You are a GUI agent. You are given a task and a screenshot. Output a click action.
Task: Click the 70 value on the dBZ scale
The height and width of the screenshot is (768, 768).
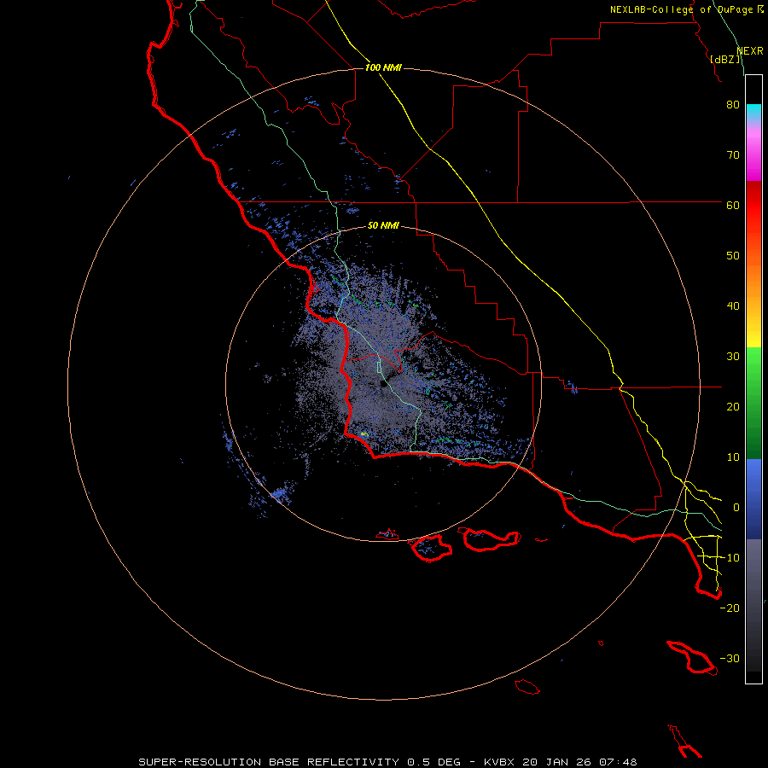click(733, 155)
